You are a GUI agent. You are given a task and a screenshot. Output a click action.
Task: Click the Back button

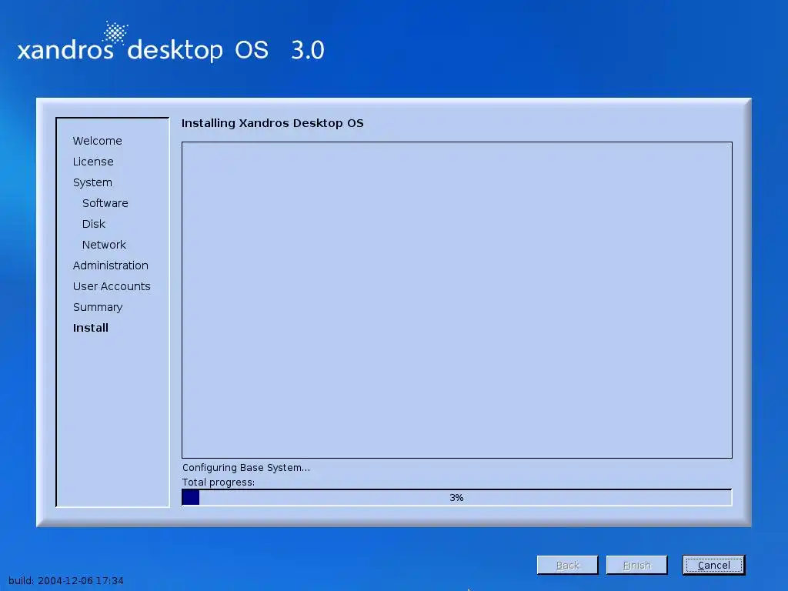coord(567,565)
